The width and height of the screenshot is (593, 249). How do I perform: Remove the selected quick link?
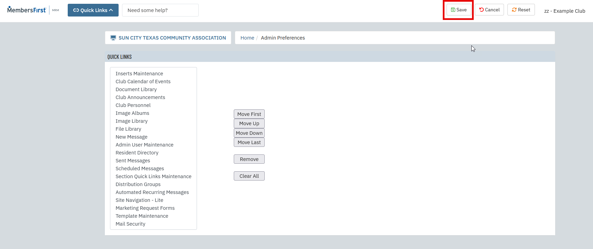[x=249, y=159]
